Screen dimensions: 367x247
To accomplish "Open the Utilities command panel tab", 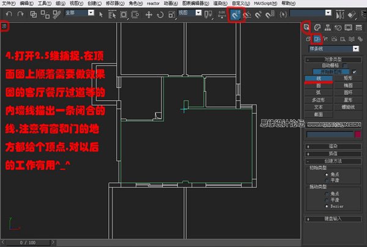I will (359, 28).
